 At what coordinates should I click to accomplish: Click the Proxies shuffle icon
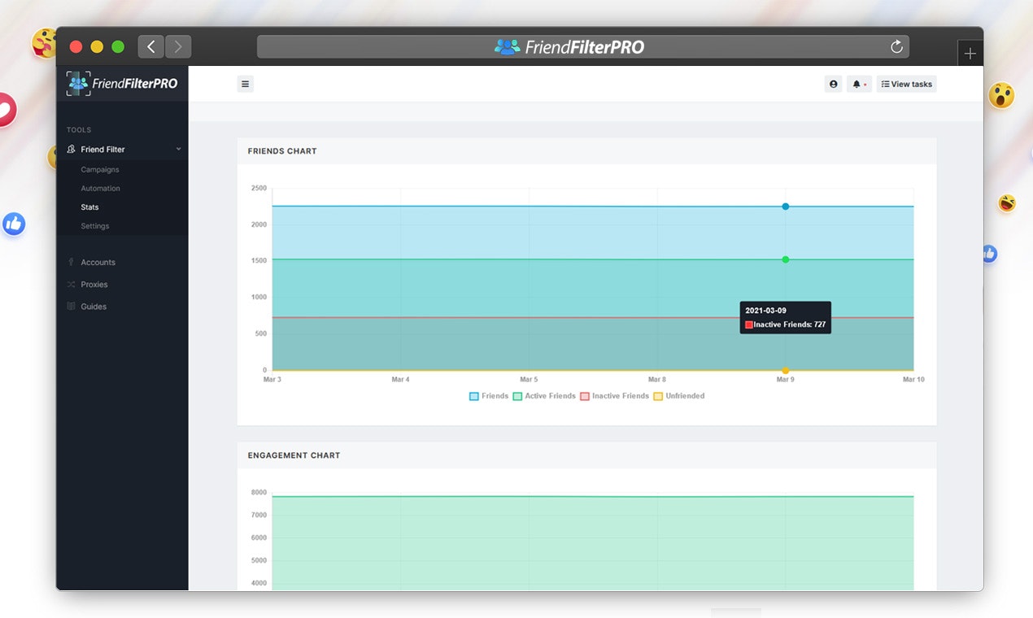click(71, 285)
